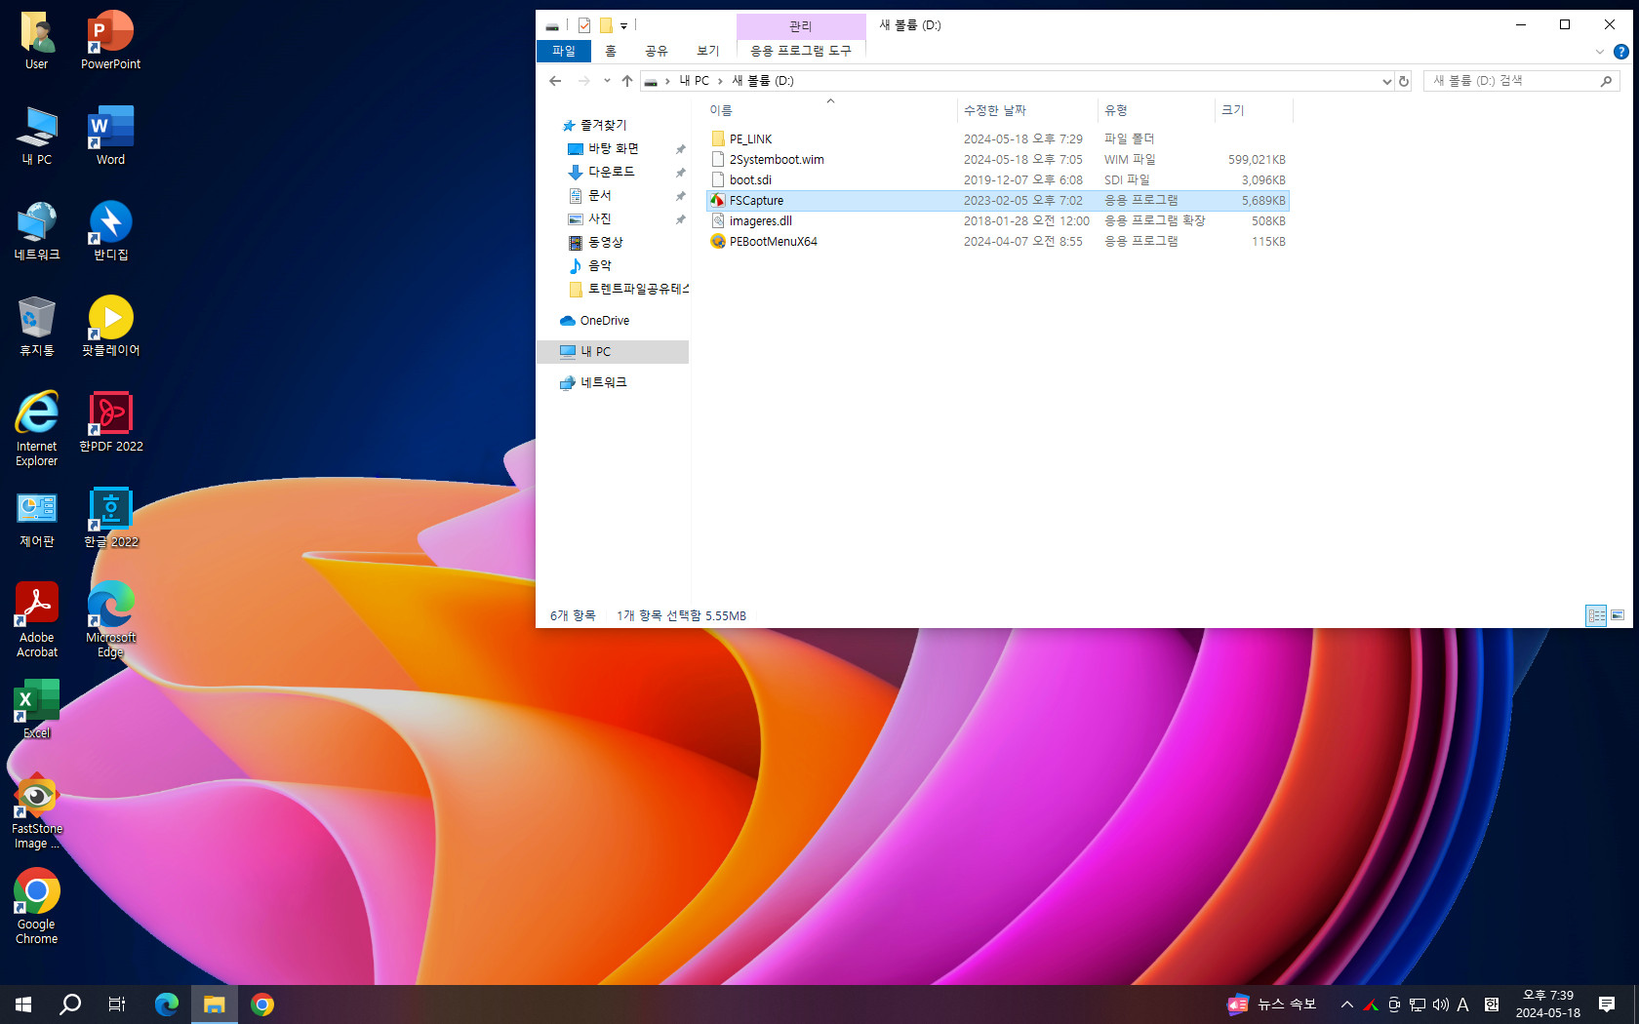
Task: Open the 반디집 desktop icon
Action: 110,231
